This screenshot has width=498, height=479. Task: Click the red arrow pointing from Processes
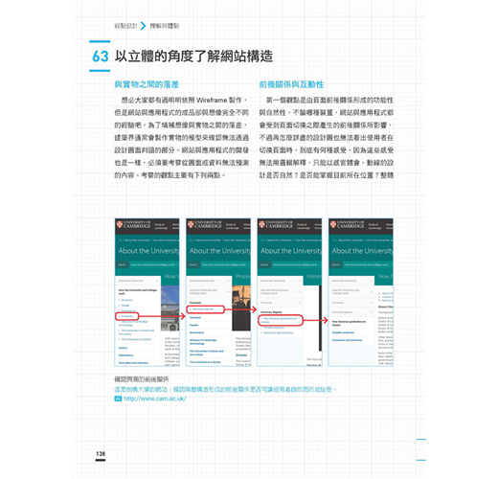[162, 316]
